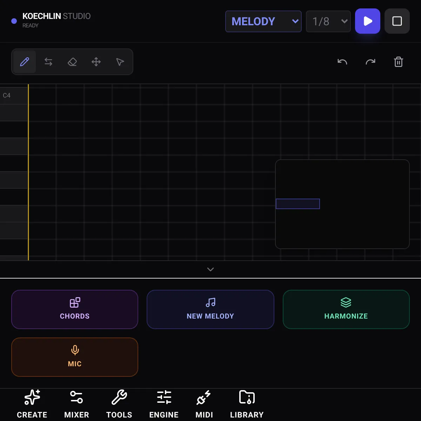Redo the undone action
The height and width of the screenshot is (421, 421).
[x=370, y=62]
